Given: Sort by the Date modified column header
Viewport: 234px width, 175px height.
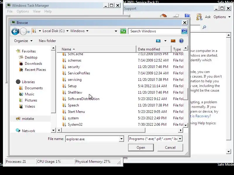Looking at the screenshot, I should pos(154,49).
